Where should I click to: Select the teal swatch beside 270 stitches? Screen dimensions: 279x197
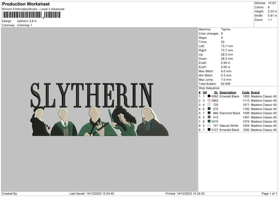click(x=209, y=109)
